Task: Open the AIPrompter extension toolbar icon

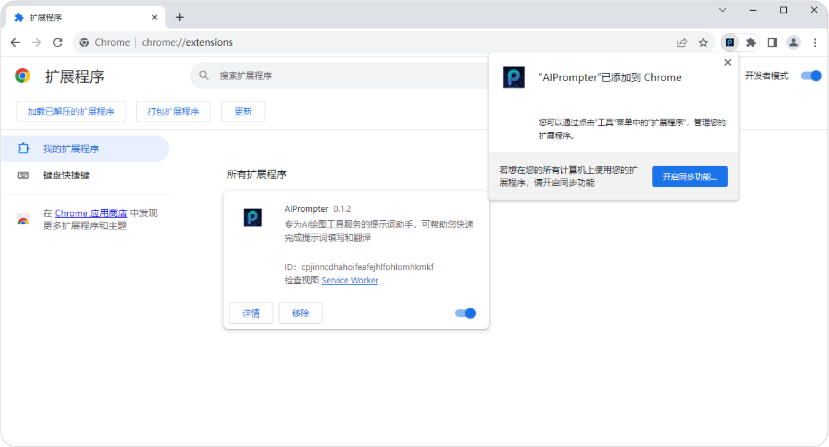Action: (730, 43)
